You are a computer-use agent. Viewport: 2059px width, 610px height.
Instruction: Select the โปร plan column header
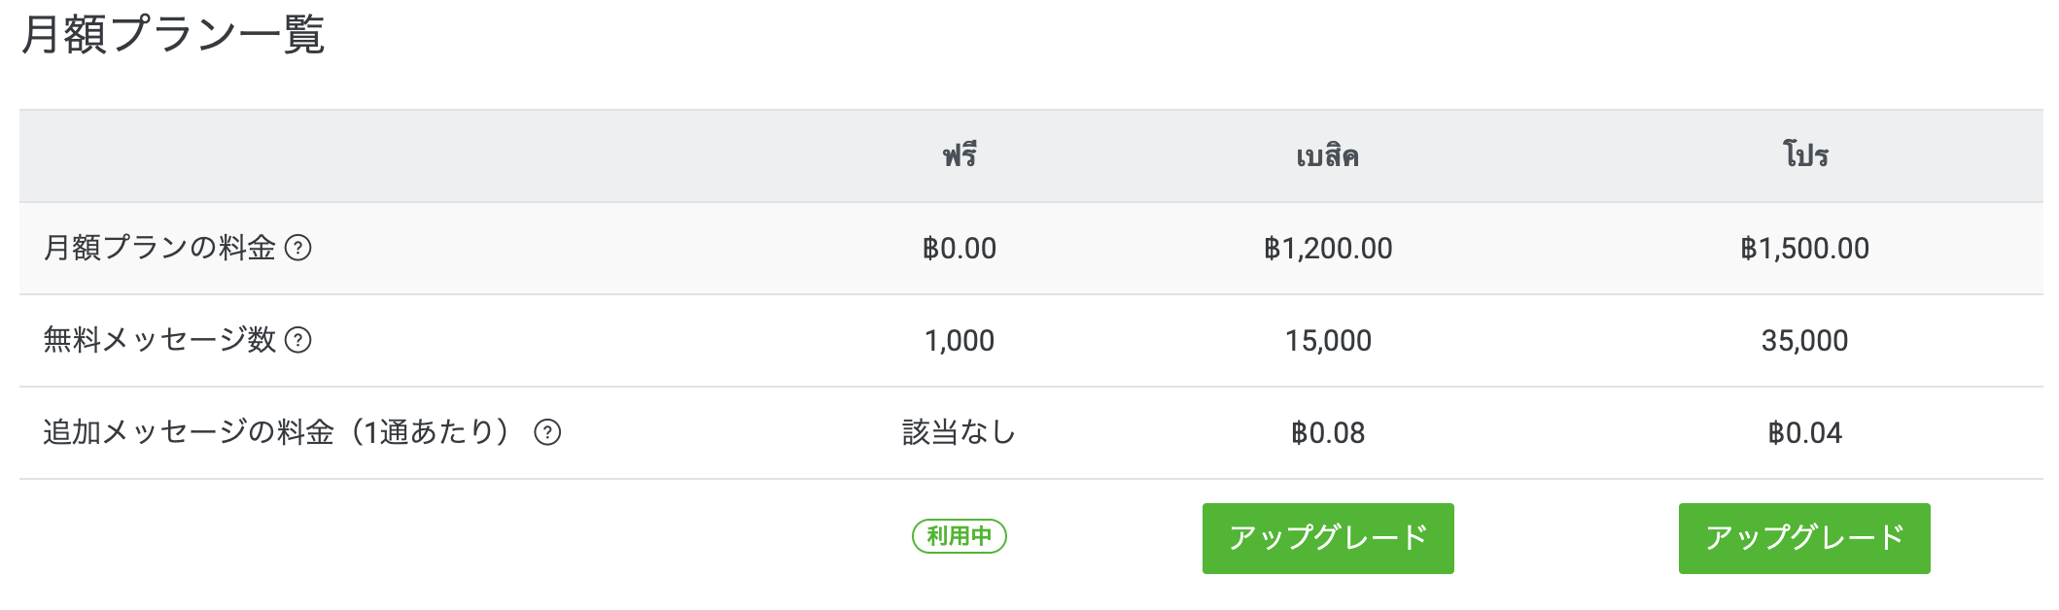point(1805,155)
